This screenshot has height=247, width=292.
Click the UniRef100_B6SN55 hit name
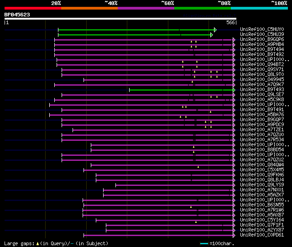(262, 205)
